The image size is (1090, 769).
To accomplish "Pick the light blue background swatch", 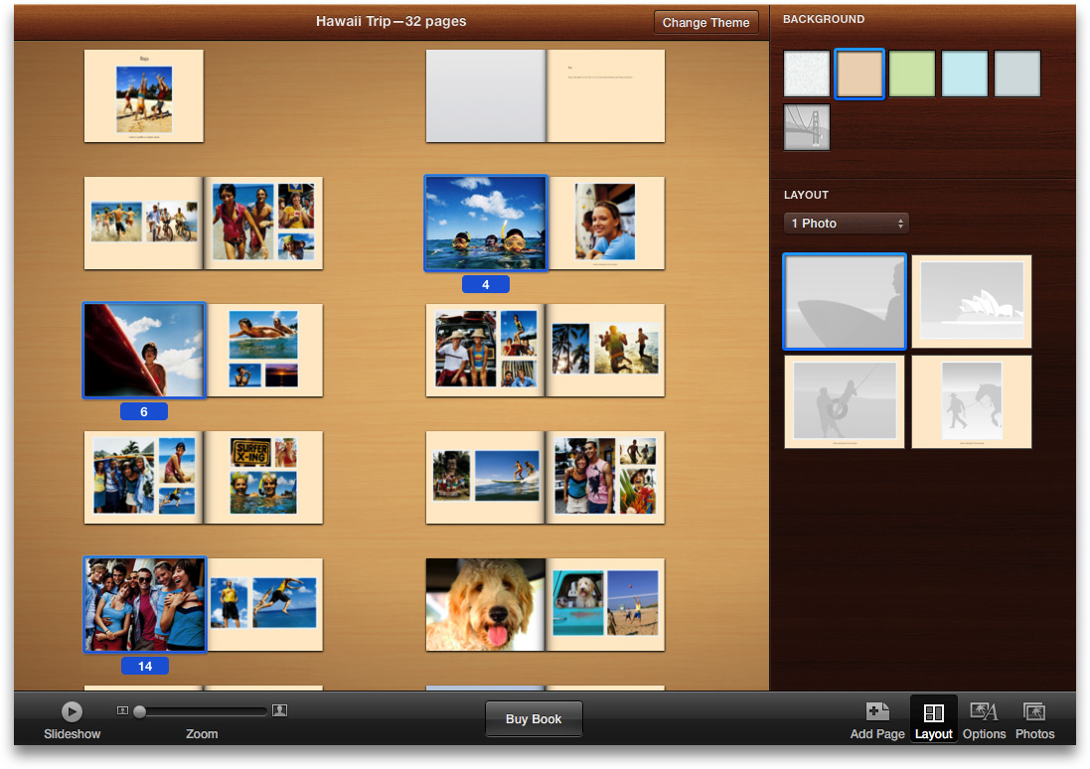I will (x=965, y=75).
